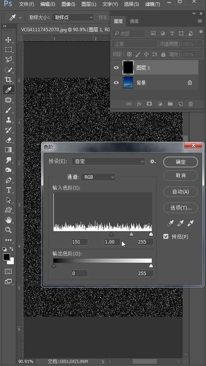Screen dimensions: 206x366
Task: Select the Move tool
Action: 8,40
